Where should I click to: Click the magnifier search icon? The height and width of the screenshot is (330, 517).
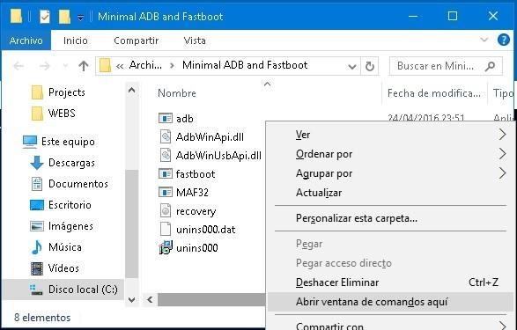[491, 66]
